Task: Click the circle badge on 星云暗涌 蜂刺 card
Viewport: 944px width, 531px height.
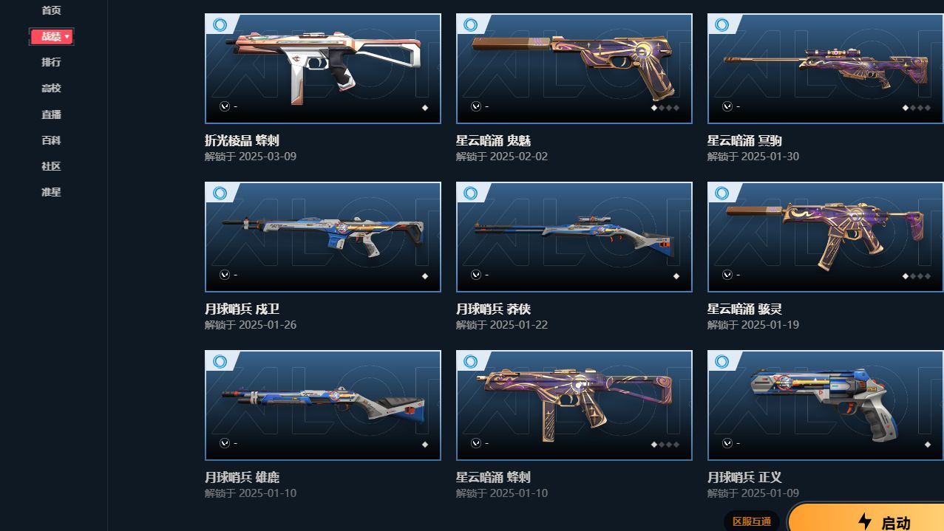Action: (x=471, y=361)
